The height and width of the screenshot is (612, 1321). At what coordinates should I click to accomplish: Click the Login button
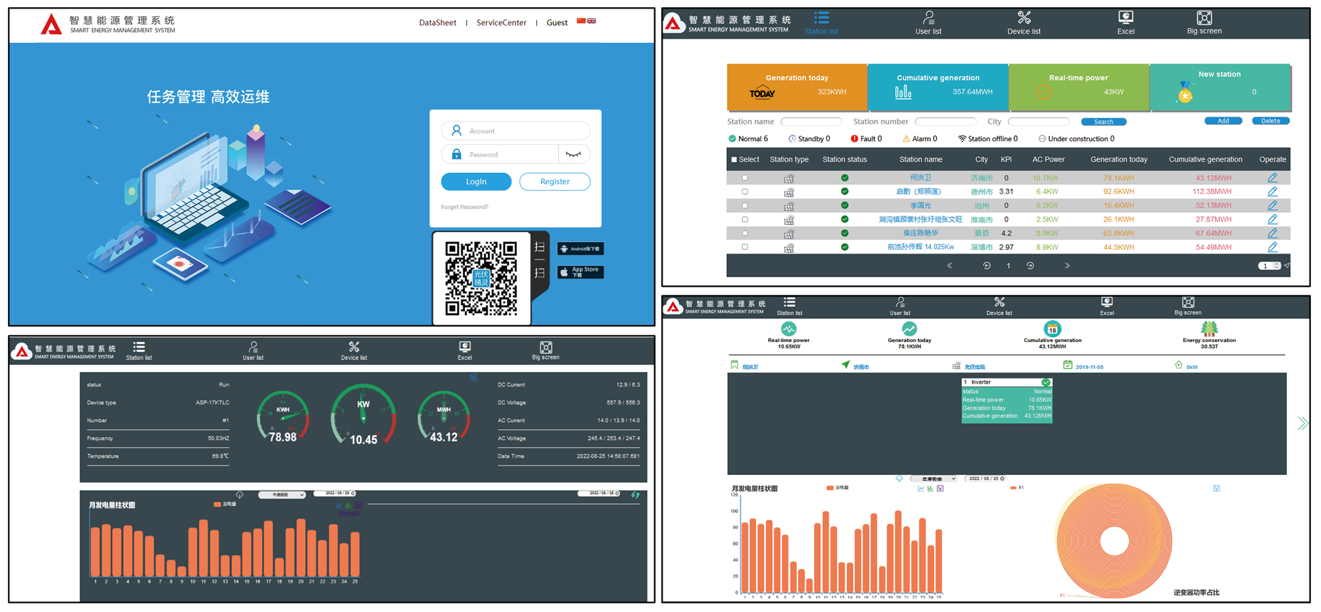pyautogui.click(x=476, y=182)
